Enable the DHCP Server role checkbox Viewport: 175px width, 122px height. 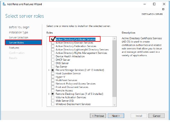pos(53,60)
